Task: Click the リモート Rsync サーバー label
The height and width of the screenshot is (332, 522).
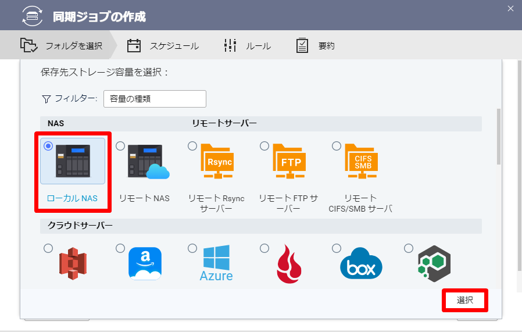Action: tap(216, 204)
